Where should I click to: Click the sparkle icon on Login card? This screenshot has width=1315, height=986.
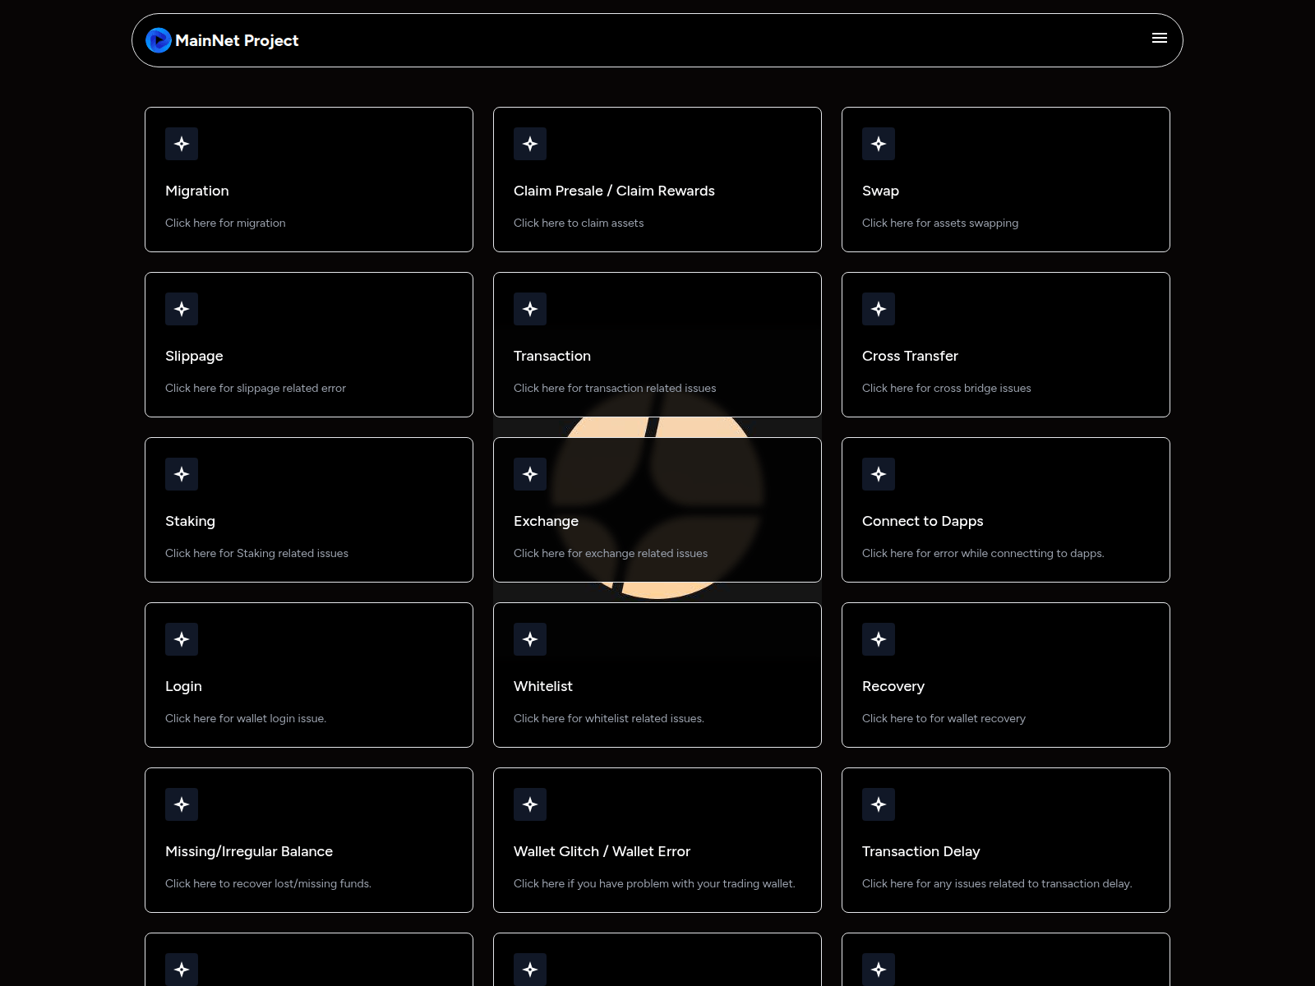(182, 639)
